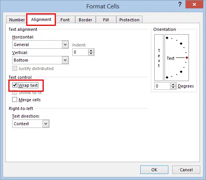
Task: Decrease degrees with down spinner arrow
Action: (x=173, y=88)
